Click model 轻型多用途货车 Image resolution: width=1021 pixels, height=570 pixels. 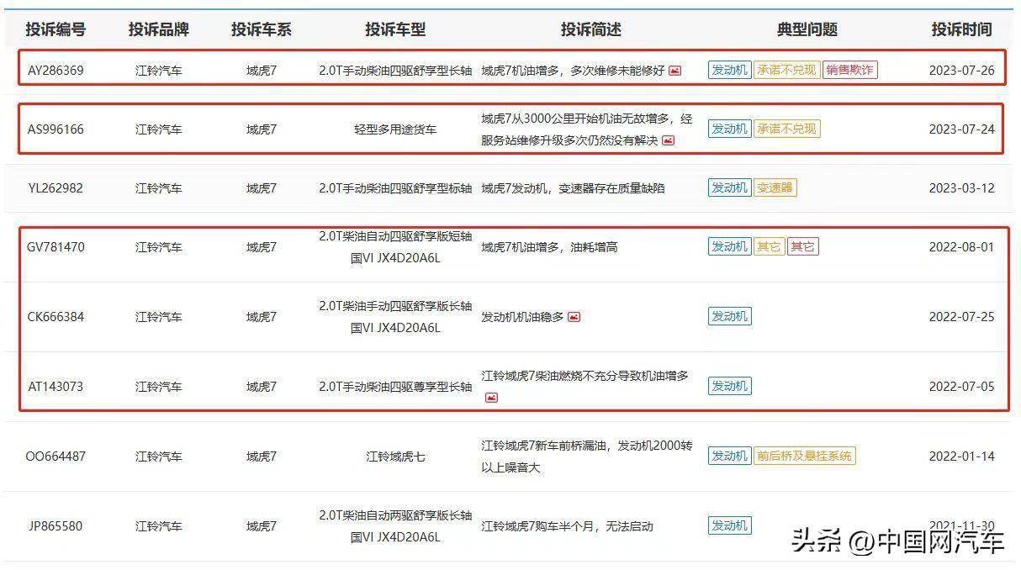395,129
